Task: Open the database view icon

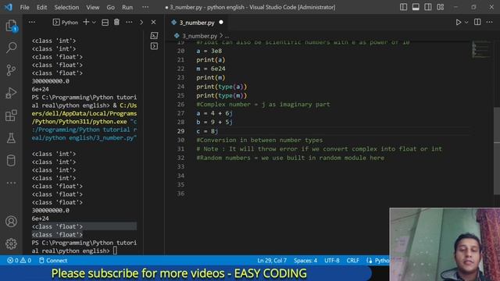Action: pyautogui.click(x=11, y=160)
